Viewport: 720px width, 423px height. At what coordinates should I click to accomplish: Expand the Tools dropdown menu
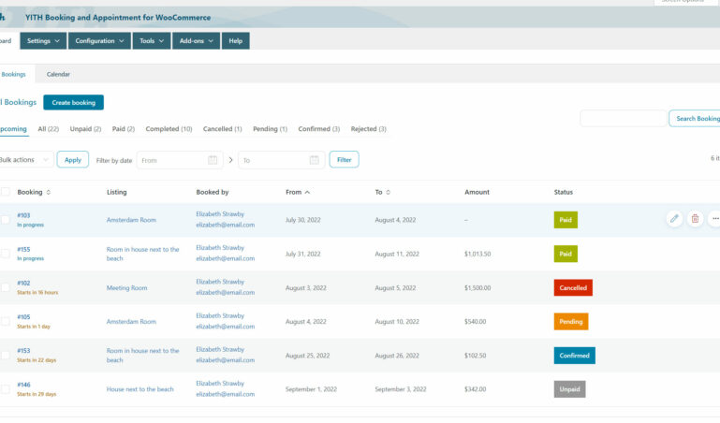coord(152,41)
